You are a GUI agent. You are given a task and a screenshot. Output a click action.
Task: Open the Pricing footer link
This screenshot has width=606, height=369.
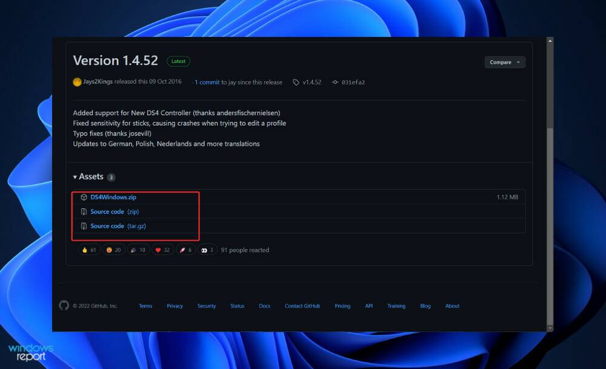tap(342, 306)
